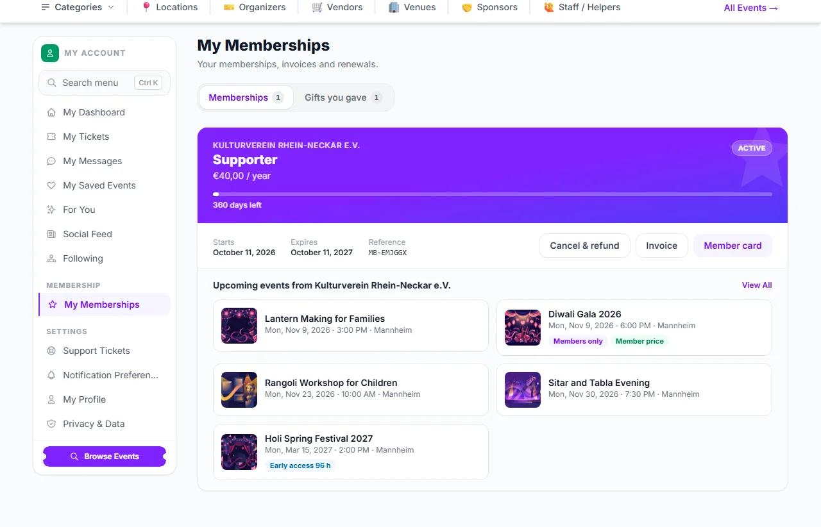Focus the Search menu input field
The height and width of the screenshot is (527, 821).
tap(105, 83)
